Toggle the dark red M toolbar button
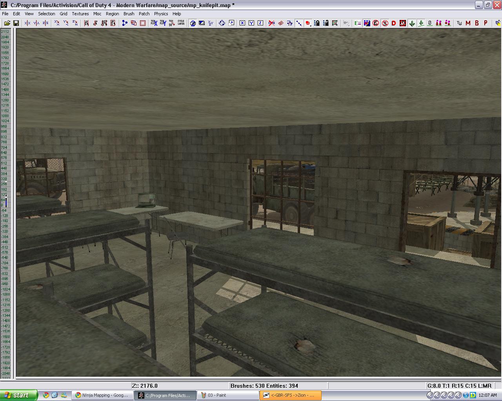 pyautogui.click(x=468, y=23)
